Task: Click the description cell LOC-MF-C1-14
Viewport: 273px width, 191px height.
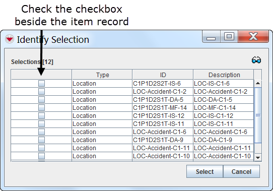Action: 224,107
